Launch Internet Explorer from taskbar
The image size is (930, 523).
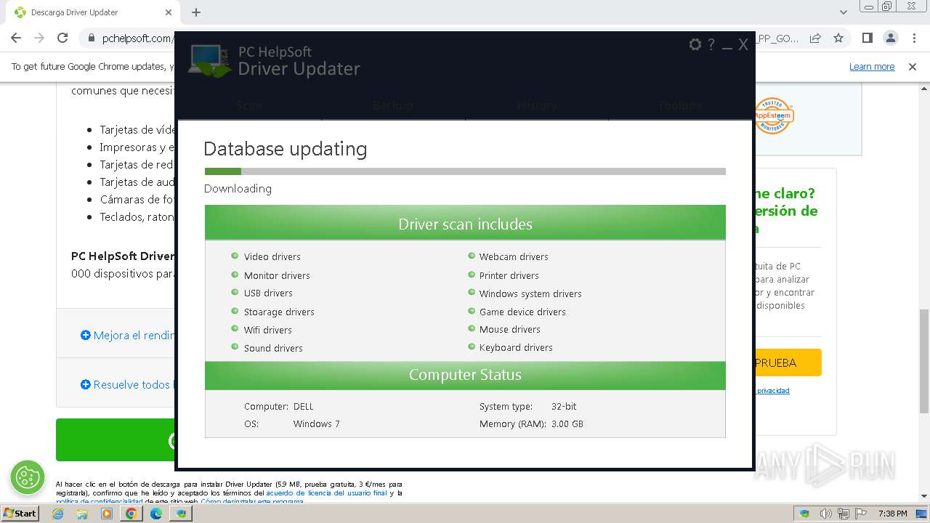pyautogui.click(x=58, y=514)
